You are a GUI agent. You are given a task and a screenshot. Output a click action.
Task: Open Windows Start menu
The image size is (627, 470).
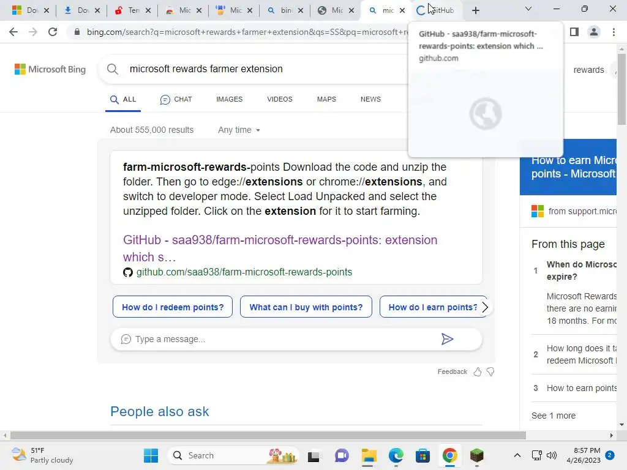tap(151, 455)
